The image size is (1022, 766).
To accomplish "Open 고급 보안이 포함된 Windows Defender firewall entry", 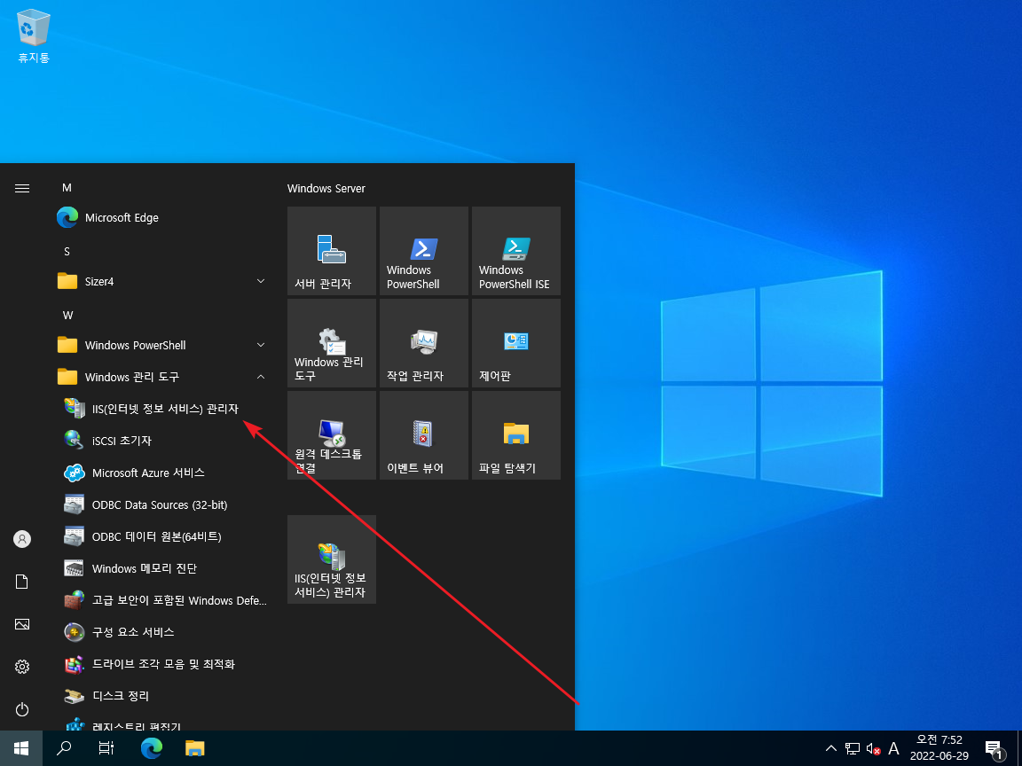I will pos(163,600).
